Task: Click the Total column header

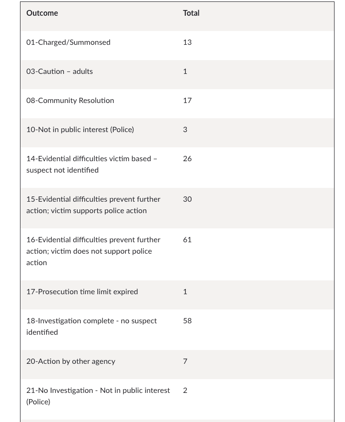Action: [191, 13]
